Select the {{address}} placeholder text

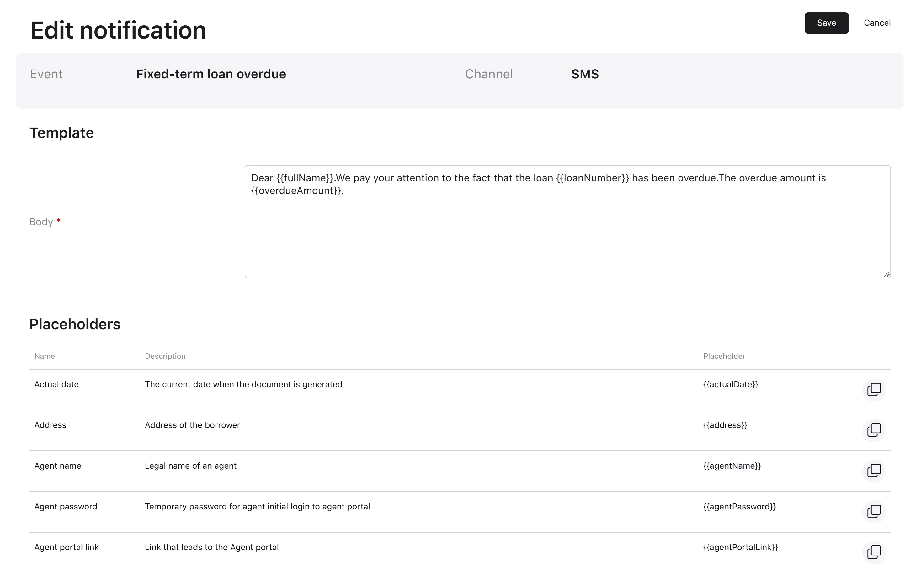725,425
